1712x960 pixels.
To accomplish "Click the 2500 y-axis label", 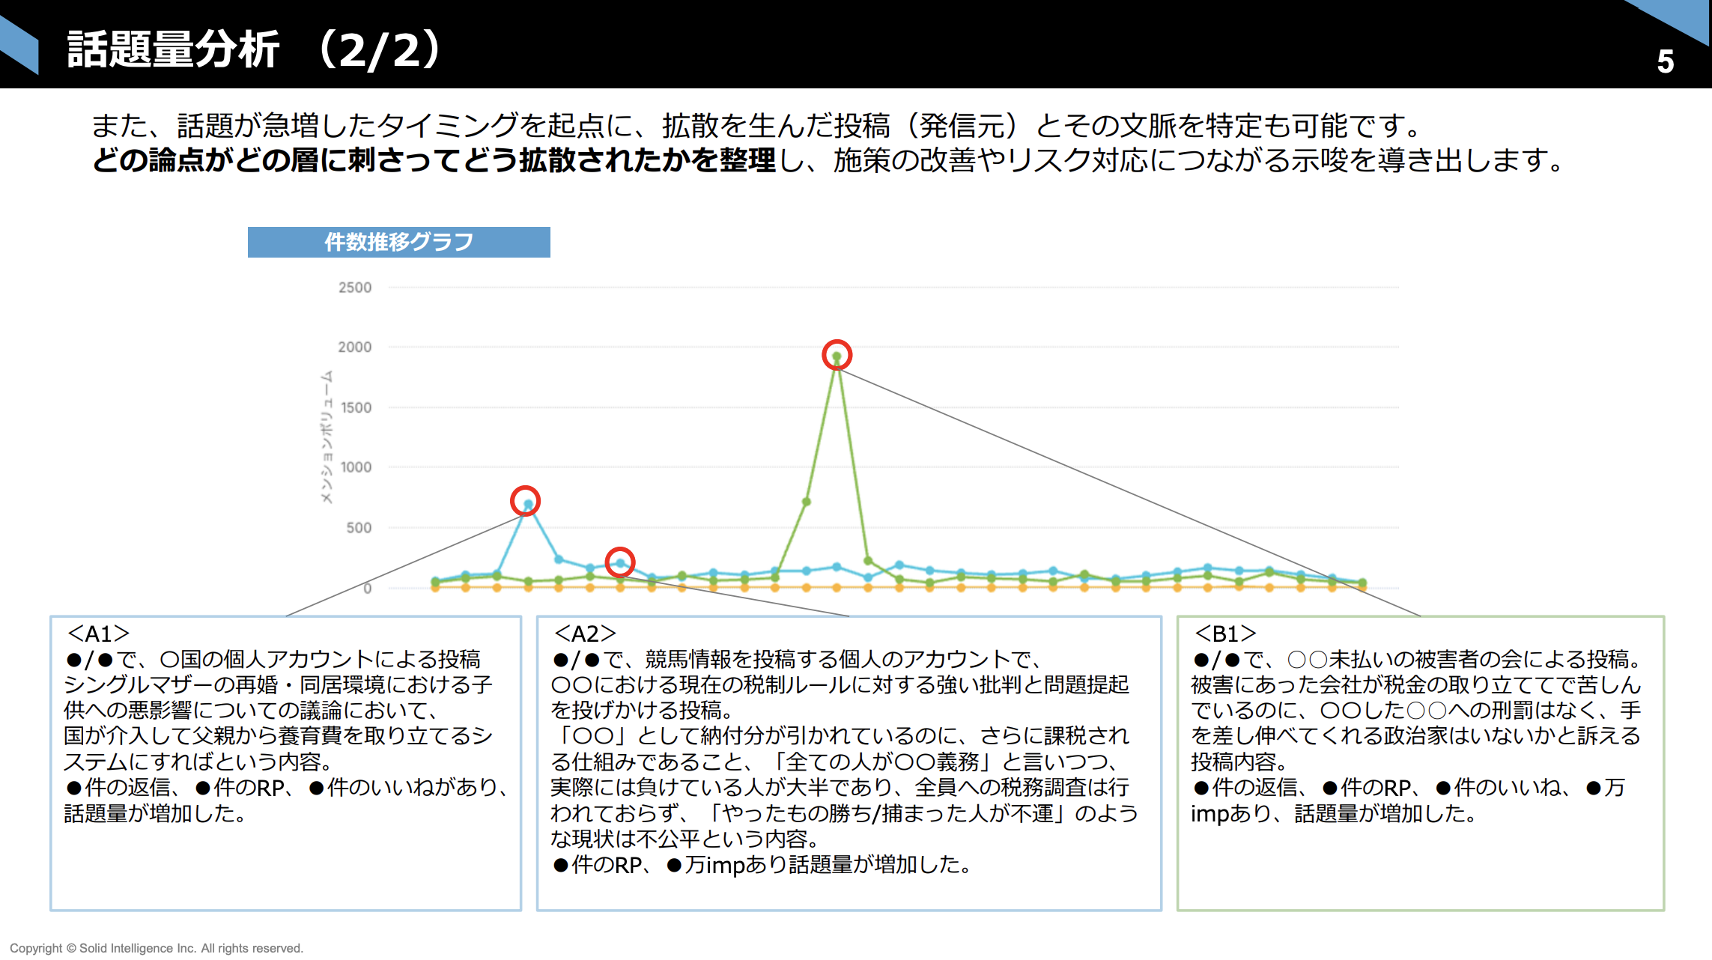I will (355, 288).
